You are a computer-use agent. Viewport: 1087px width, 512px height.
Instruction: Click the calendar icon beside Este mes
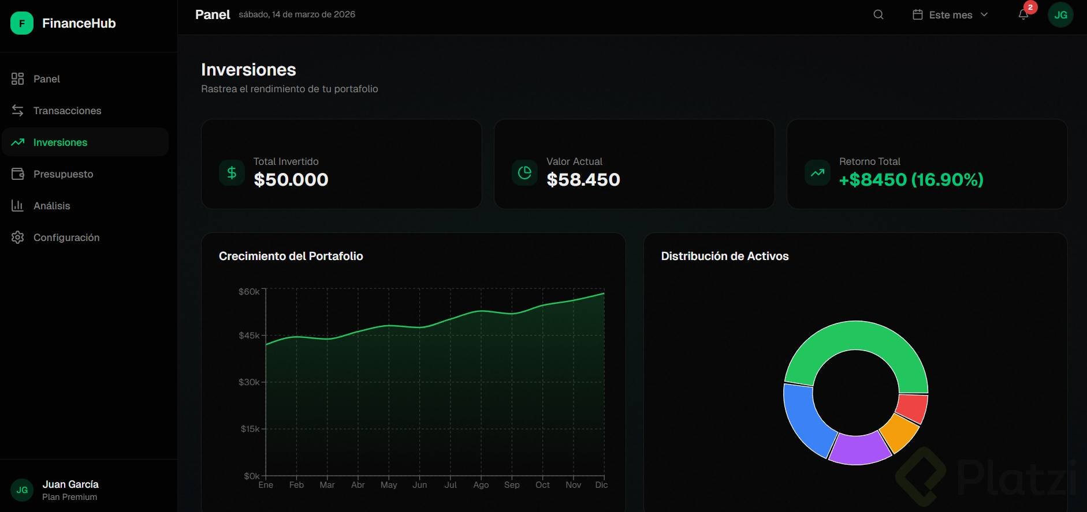click(x=917, y=14)
